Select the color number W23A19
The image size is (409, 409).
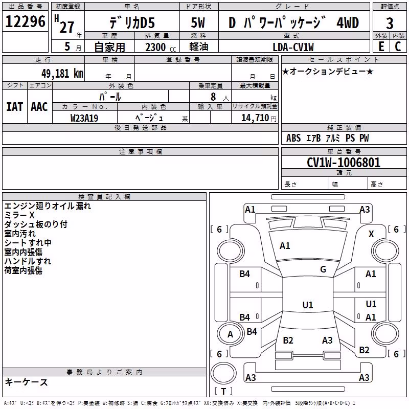tap(84, 118)
